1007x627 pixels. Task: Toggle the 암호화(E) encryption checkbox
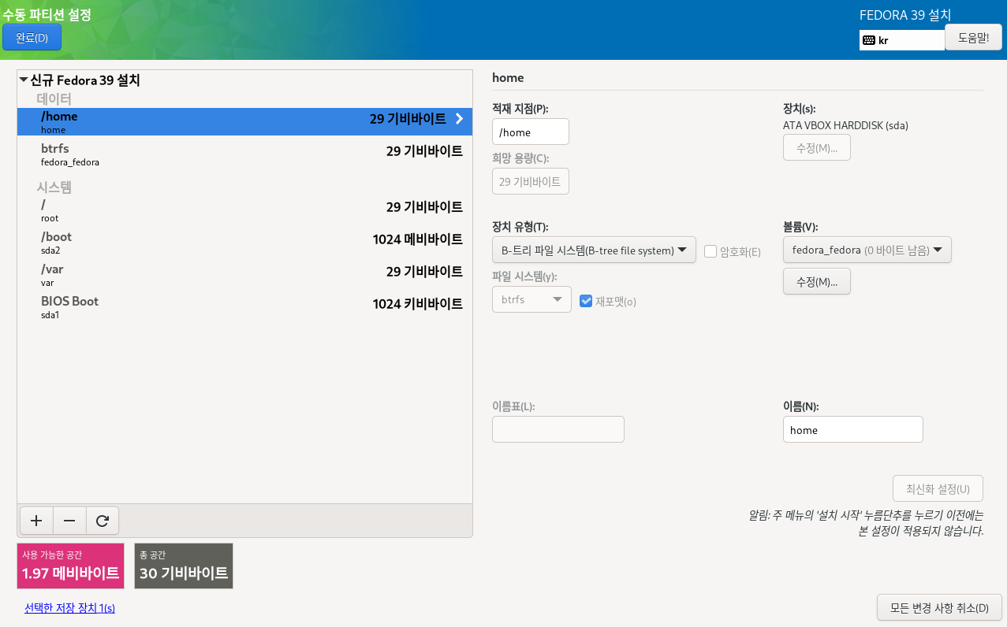pyautogui.click(x=710, y=251)
